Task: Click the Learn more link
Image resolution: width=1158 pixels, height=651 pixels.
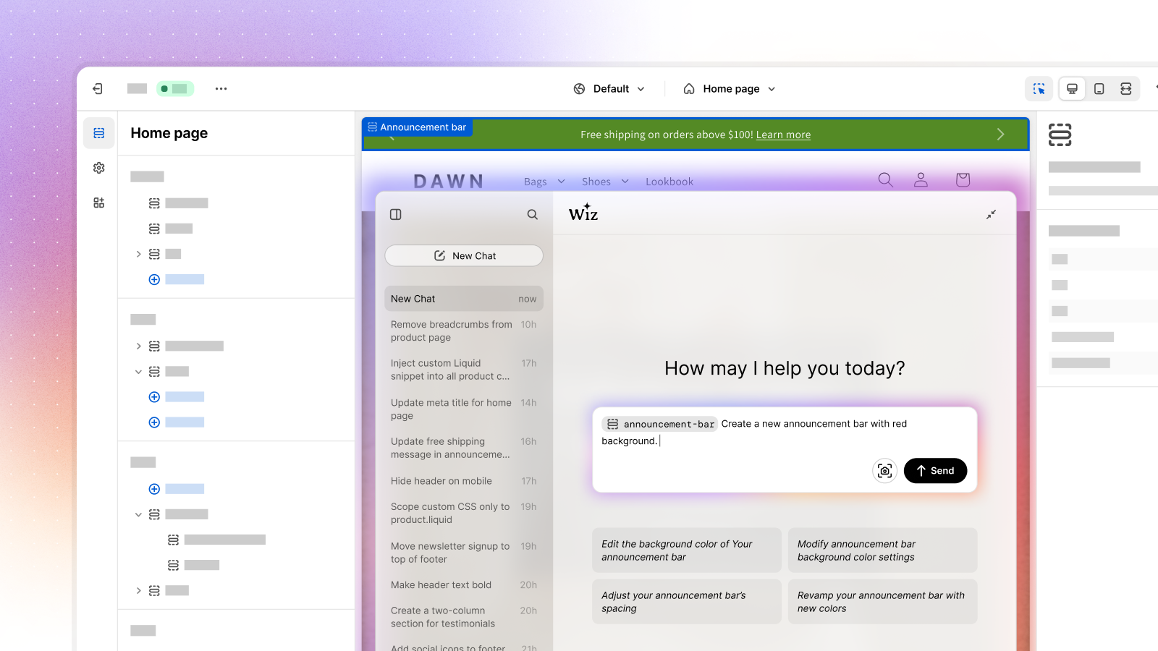Action: [783, 135]
